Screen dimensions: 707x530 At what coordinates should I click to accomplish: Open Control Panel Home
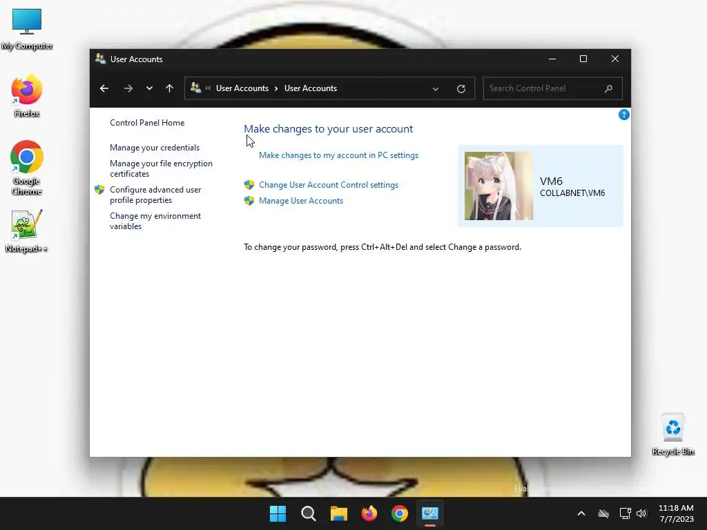point(147,123)
